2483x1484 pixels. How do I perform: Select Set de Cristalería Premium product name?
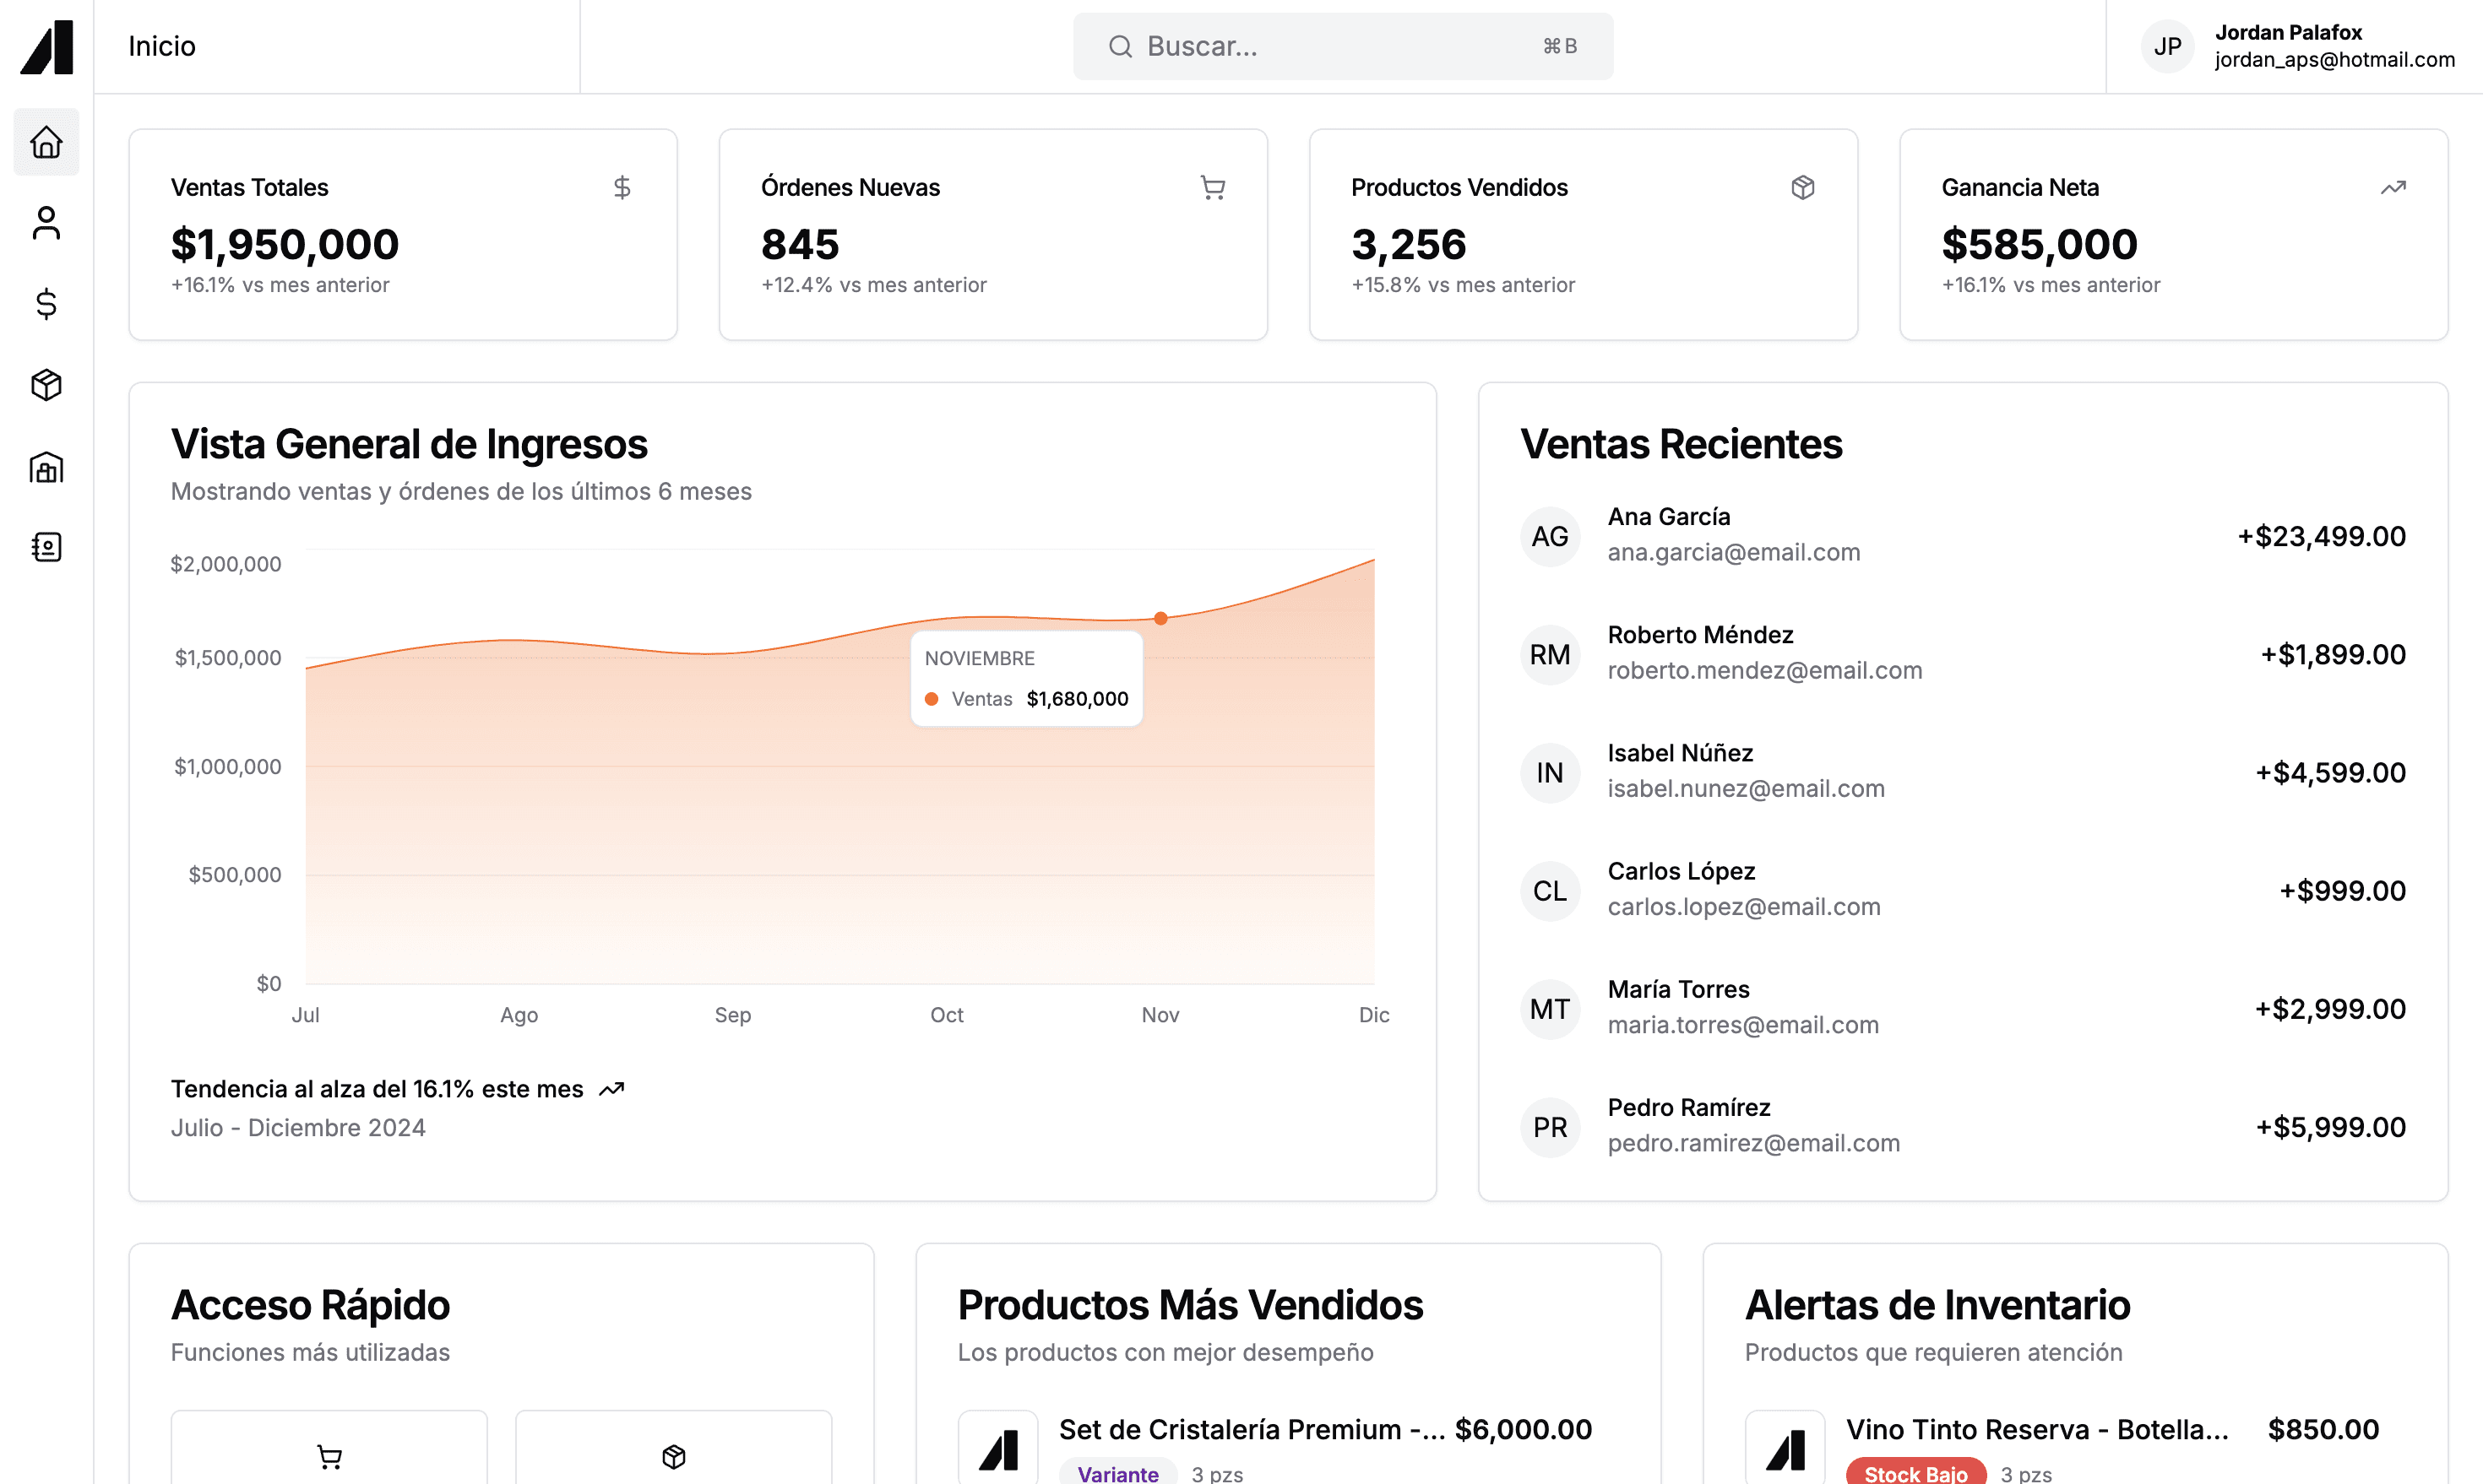coord(1252,1430)
